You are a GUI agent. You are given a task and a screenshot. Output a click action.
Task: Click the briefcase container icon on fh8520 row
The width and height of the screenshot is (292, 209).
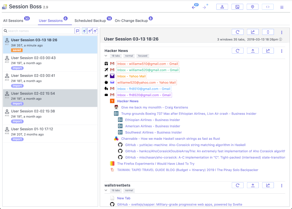106,95
